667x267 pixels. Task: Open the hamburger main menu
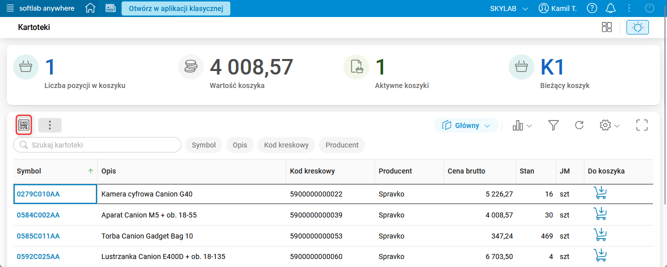pyautogui.click(x=10, y=8)
